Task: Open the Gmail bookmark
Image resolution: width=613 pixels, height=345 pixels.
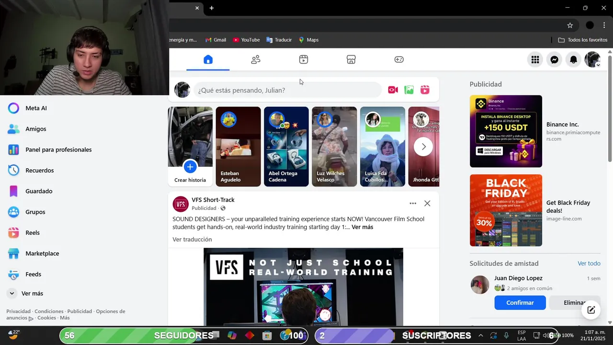Action: [x=216, y=40]
